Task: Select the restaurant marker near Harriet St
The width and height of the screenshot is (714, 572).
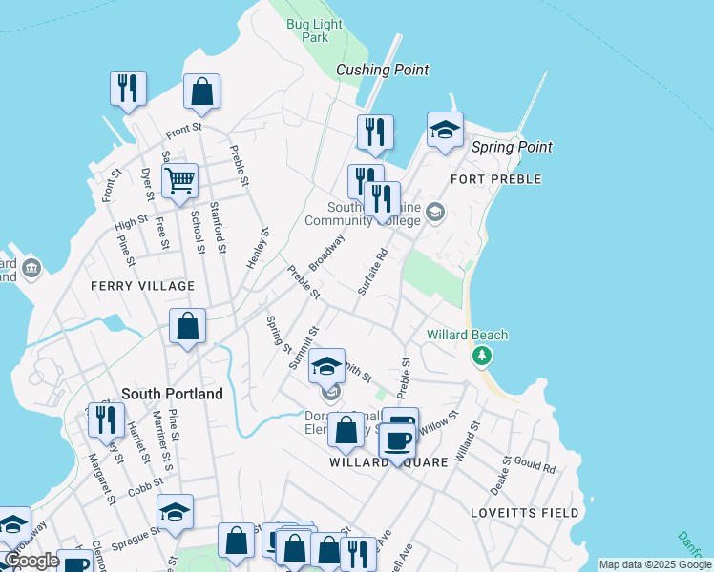Action: 106,419
